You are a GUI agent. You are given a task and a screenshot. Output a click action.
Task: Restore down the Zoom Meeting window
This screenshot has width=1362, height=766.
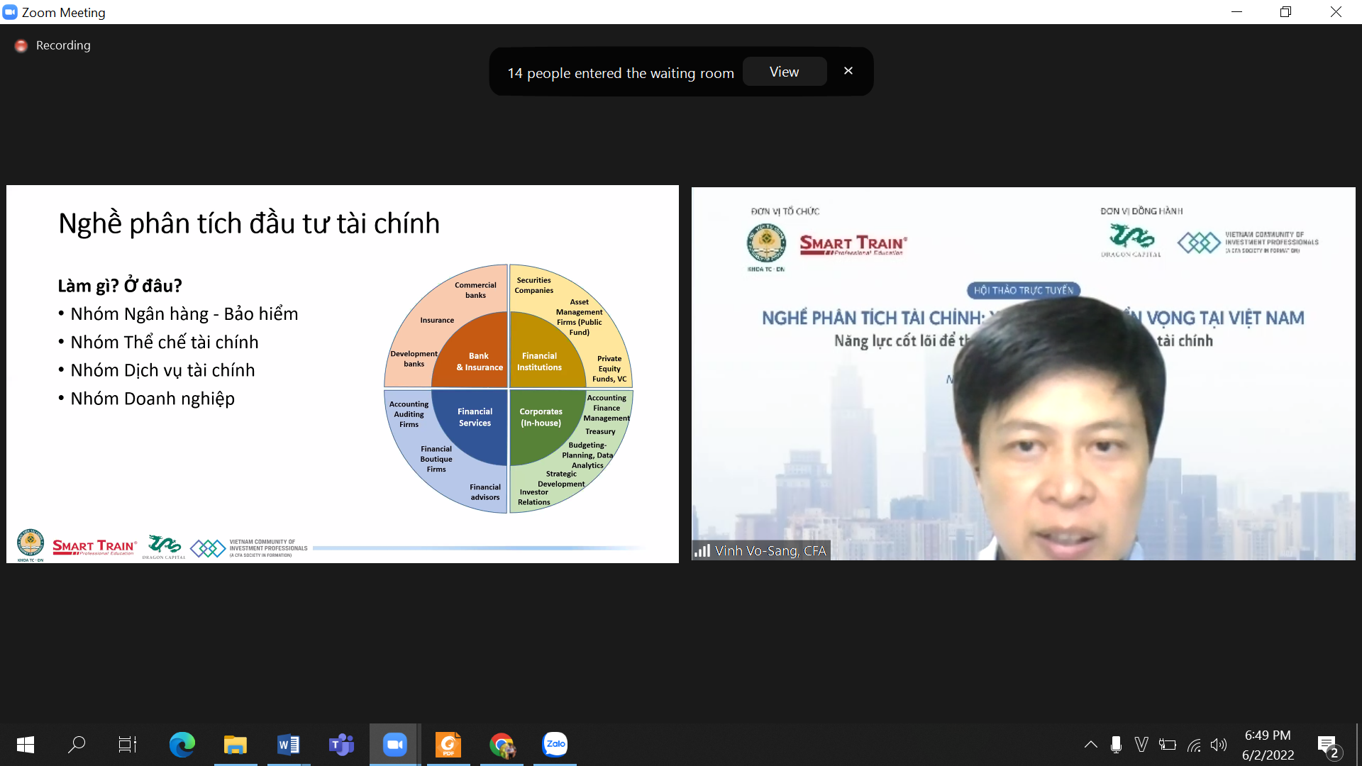click(x=1285, y=12)
